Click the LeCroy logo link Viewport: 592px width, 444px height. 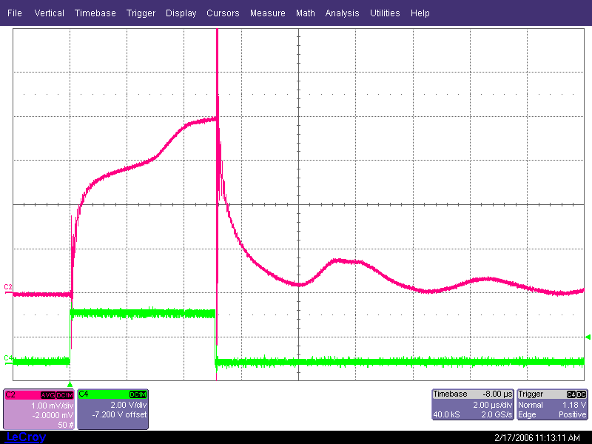coord(26,437)
